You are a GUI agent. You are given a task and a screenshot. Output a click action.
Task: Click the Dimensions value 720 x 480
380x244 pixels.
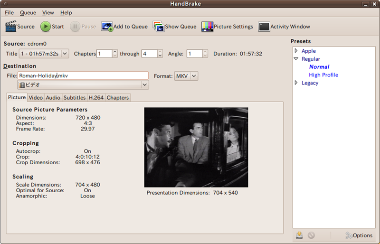click(x=88, y=118)
